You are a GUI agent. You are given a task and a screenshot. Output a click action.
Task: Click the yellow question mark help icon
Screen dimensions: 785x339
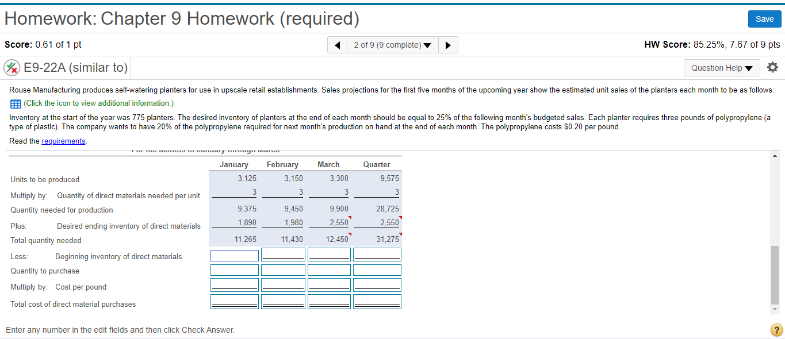click(776, 330)
